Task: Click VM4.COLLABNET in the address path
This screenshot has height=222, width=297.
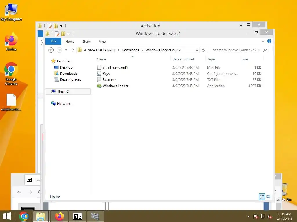Action: click(x=101, y=50)
